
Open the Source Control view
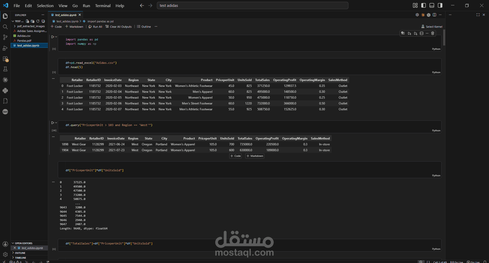coord(5,37)
